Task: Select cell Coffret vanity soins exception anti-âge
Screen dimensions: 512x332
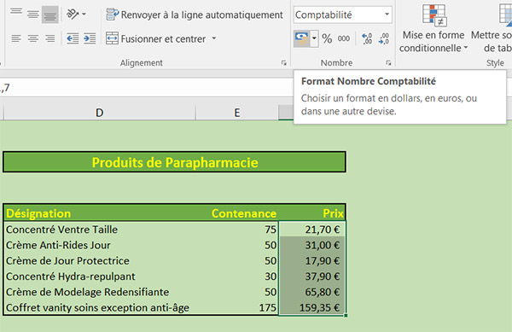Action: [100, 307]
